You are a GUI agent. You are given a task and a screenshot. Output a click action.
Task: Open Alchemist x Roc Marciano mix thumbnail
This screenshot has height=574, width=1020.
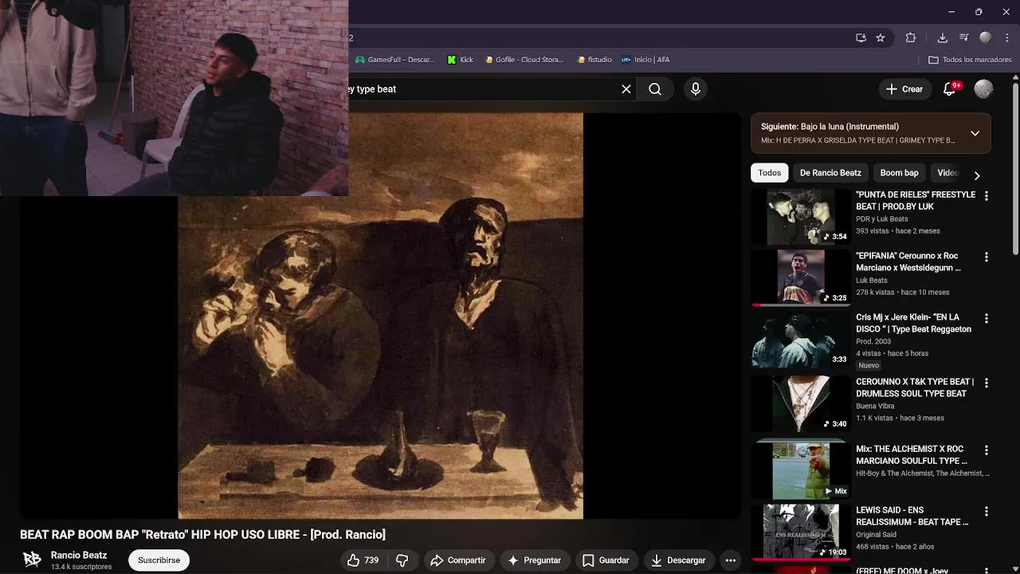(x=801, y=470)
